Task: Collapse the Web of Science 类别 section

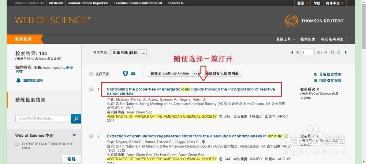Action: click(x=74, y=136)
